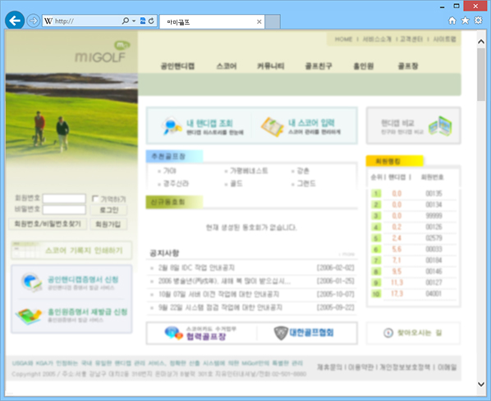
Task: Click the browser back arrow button
Action: pos(15,21)
